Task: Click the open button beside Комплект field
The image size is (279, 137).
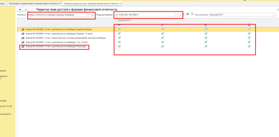Action: tap(93, 15)
